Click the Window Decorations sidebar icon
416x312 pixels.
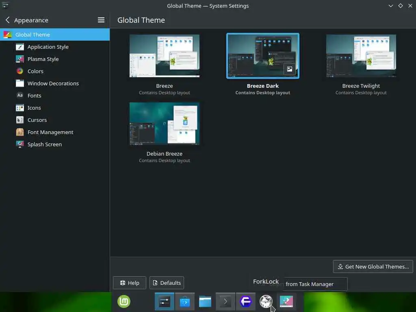click(x=20, y=84)
